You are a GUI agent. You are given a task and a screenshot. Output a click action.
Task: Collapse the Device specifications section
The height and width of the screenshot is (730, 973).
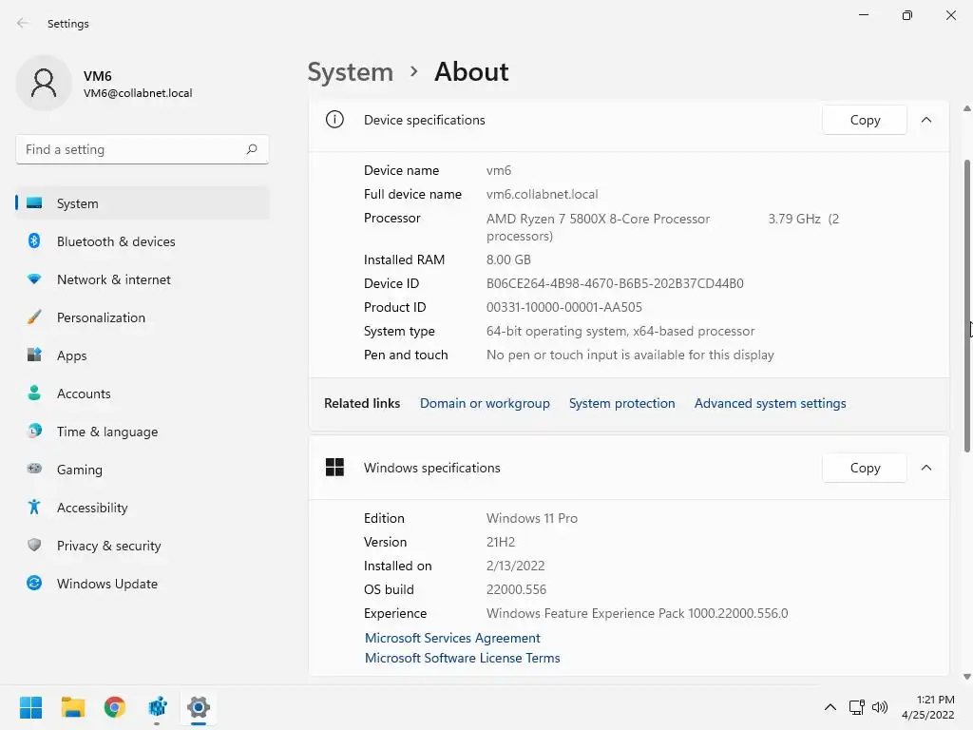[926, 120]
